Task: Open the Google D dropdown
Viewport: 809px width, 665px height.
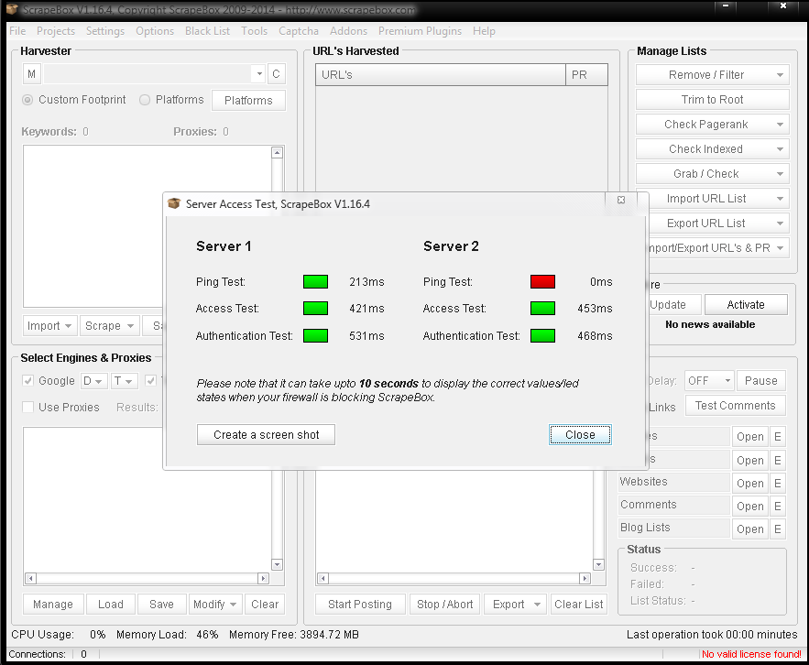Action: pyautogui.click(x=93, y=381)
